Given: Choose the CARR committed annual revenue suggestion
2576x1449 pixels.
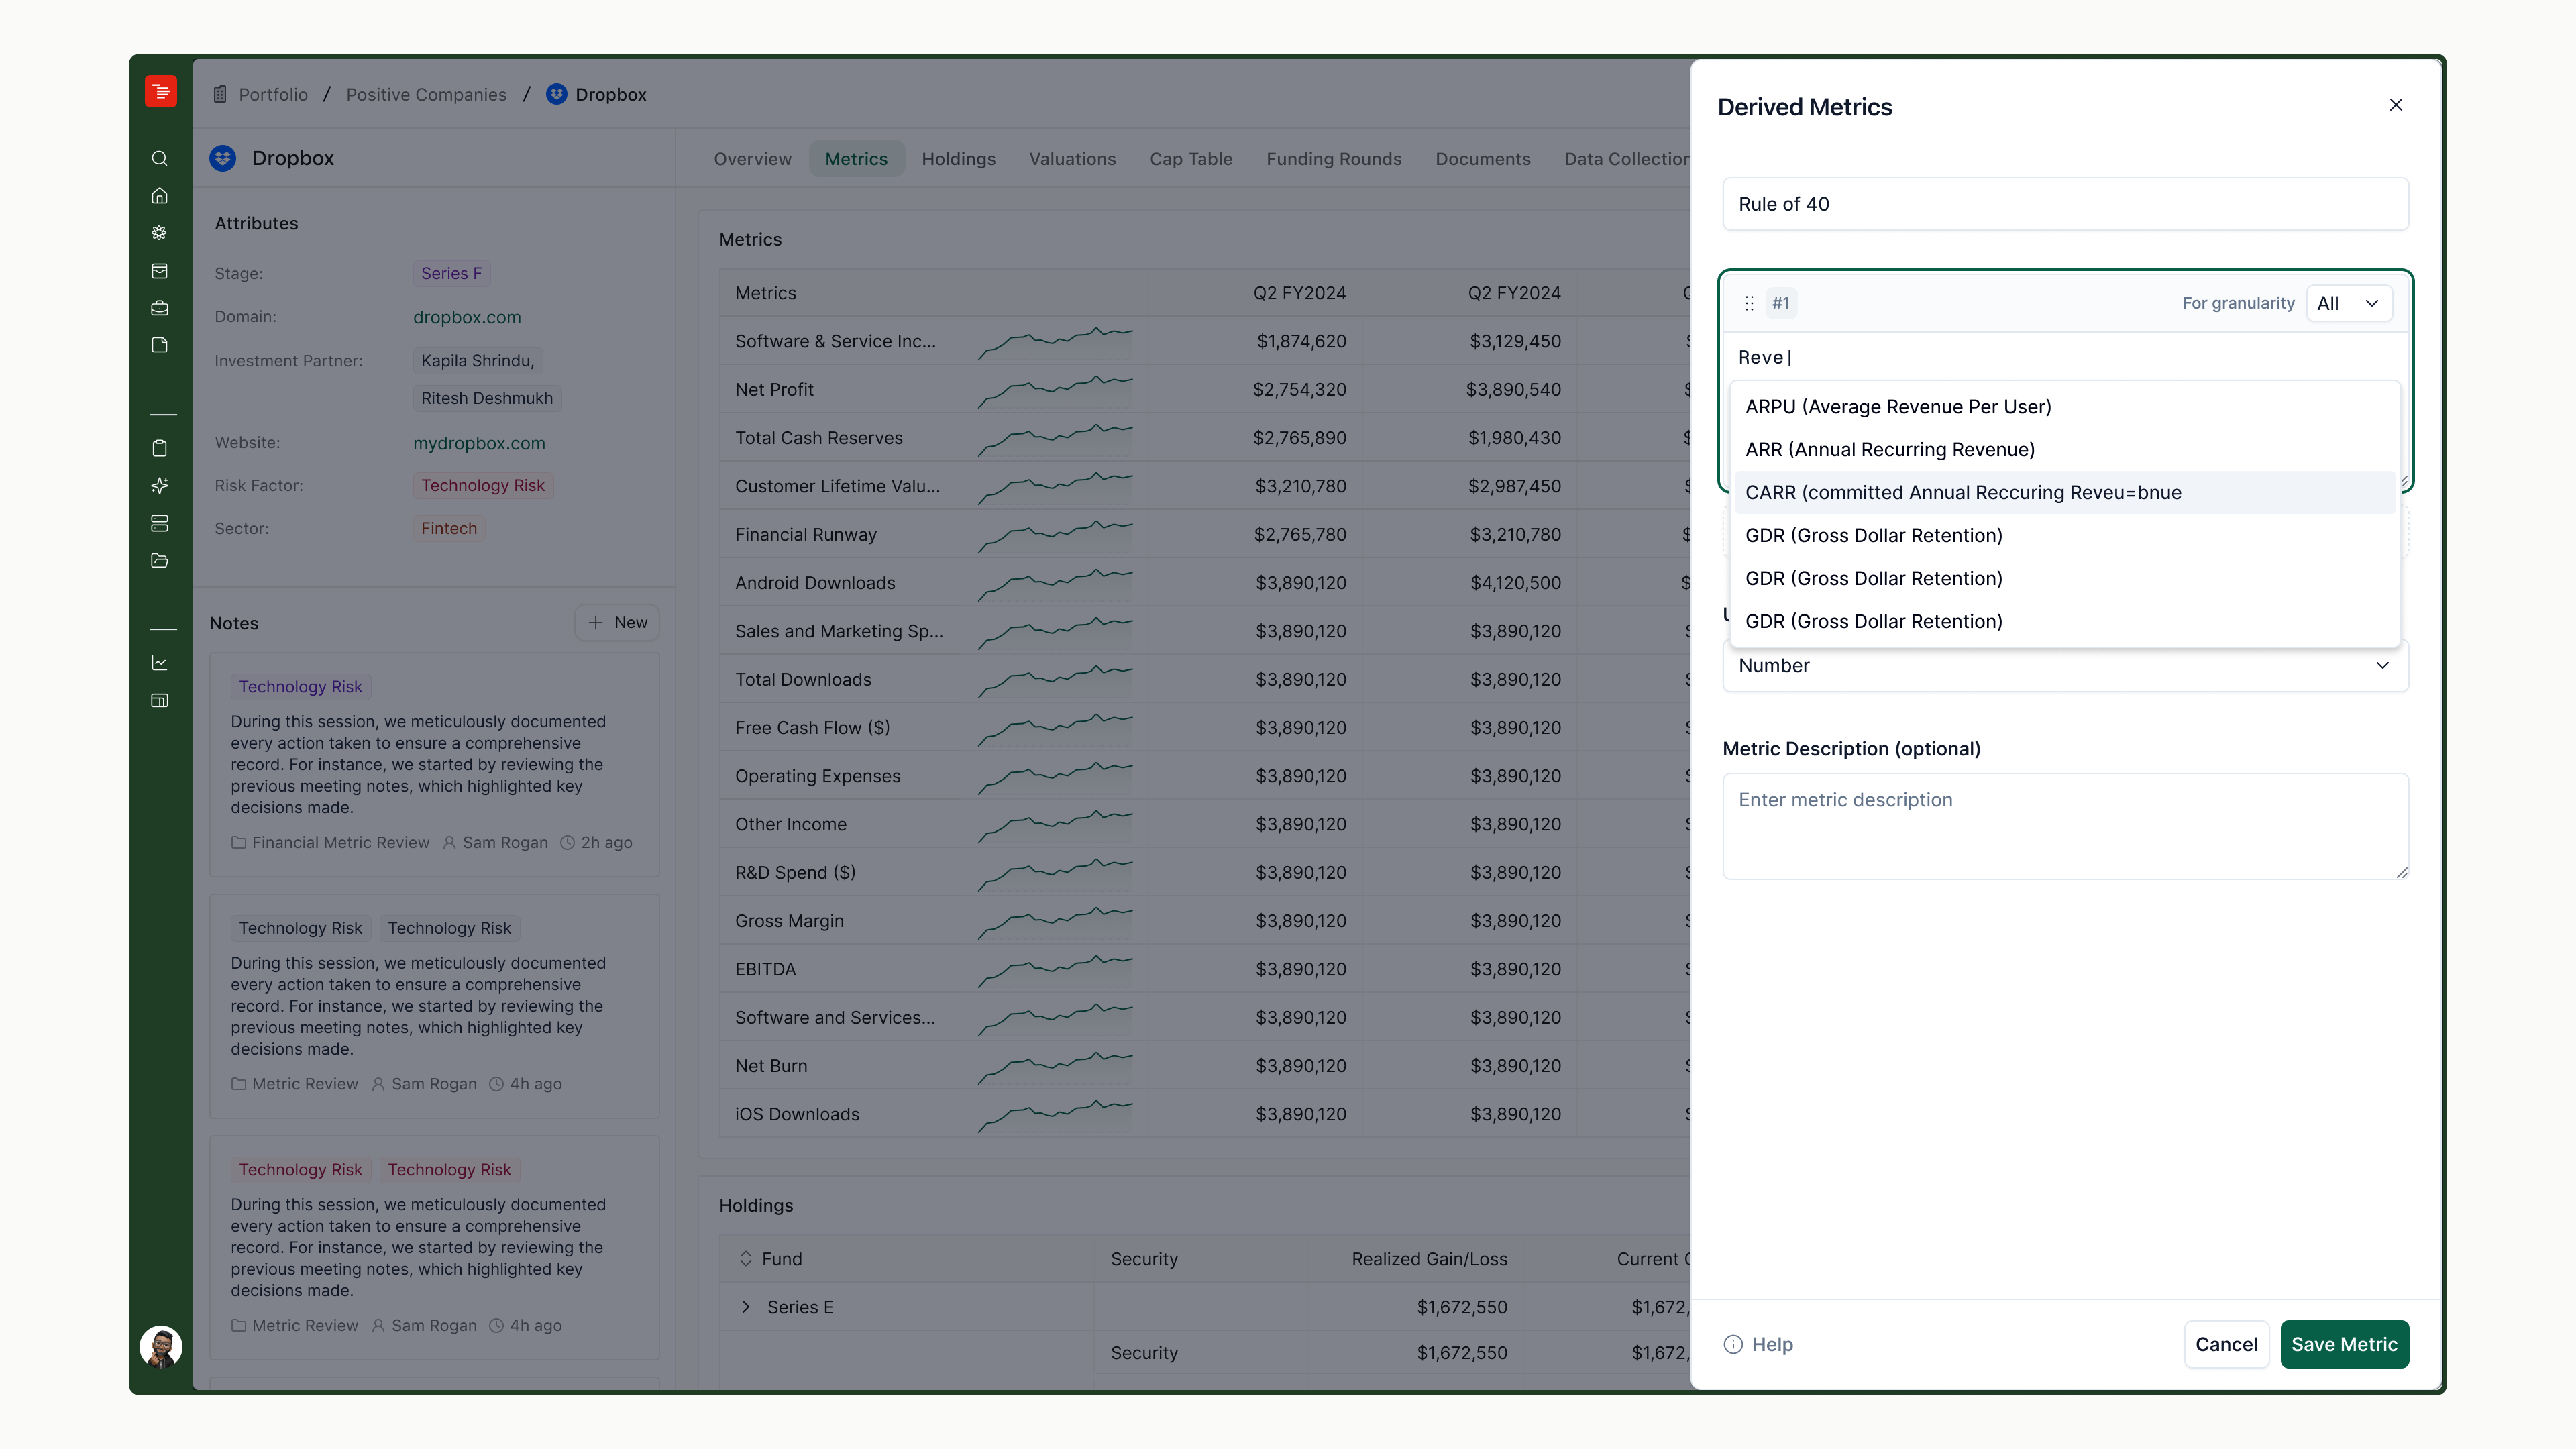Looking at the screenshot, I should pos(2065,493).
